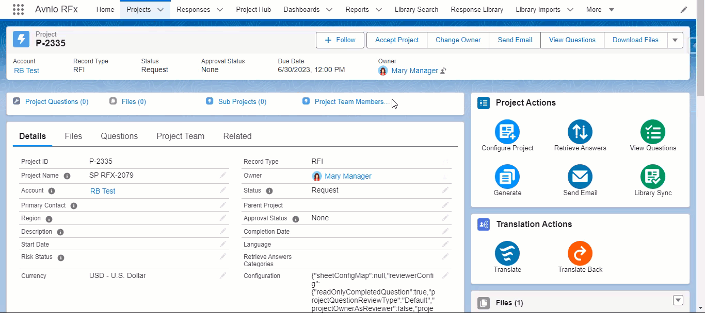Viewport: 705px width, 313px height.
Task: Click the "SP RFX-2079" project name value
Action: [111, 175]
